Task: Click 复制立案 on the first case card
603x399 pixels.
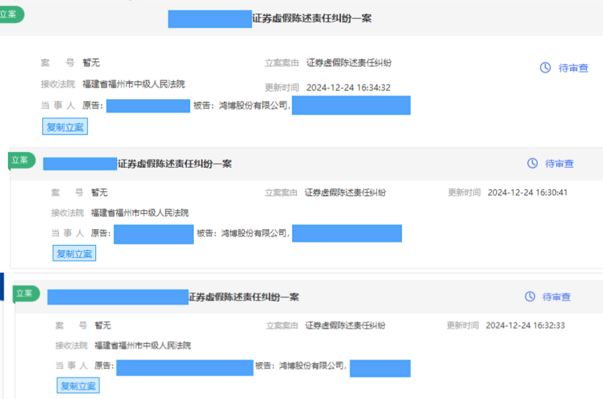Action: (65, 126)
